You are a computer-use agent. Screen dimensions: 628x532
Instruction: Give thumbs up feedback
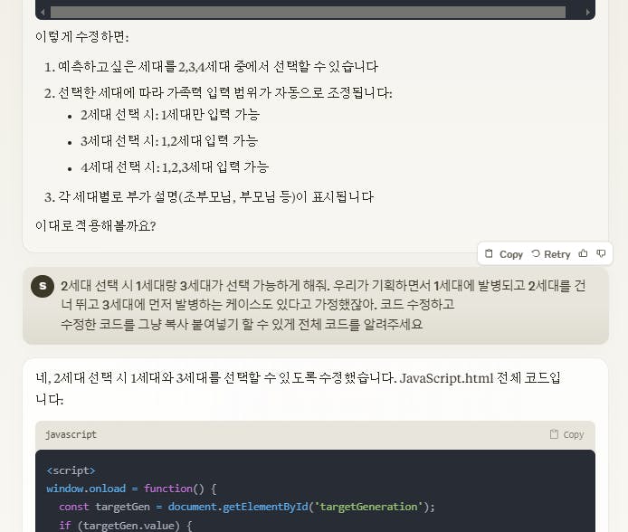(583, 253)
